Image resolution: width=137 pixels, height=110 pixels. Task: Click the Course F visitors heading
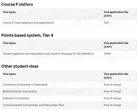pos(17,4)
